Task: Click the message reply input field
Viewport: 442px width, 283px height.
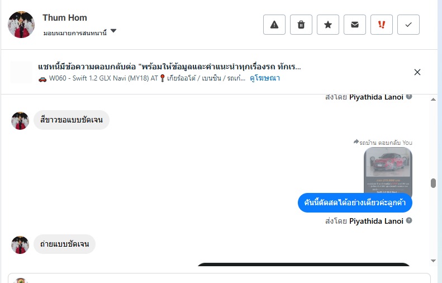Action: tap(224, 278)
